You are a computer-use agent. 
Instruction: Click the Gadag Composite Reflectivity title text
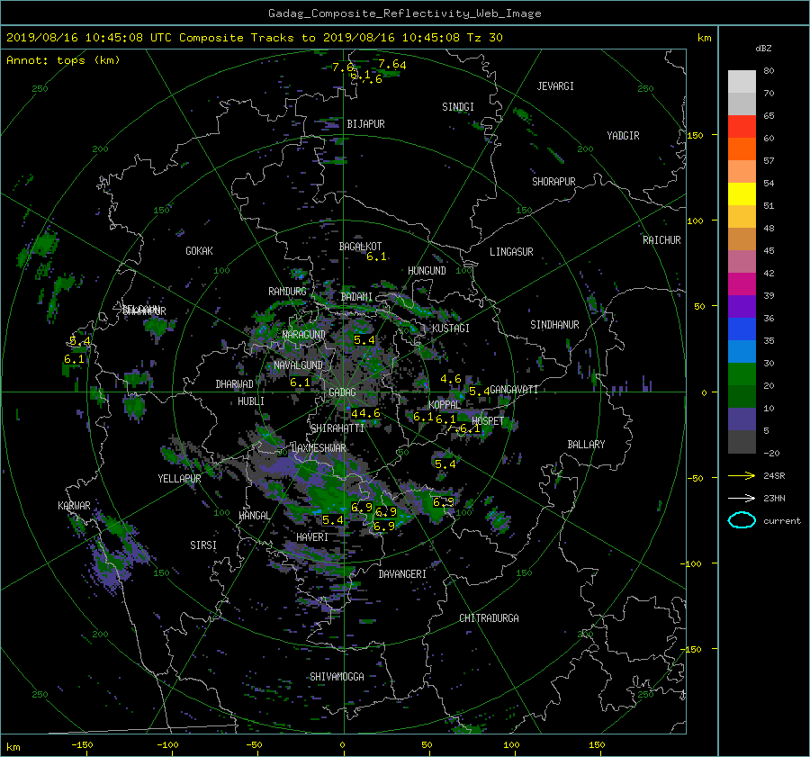tap(404, 14)
